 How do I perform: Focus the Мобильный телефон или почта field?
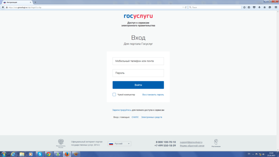coord(138,61)
